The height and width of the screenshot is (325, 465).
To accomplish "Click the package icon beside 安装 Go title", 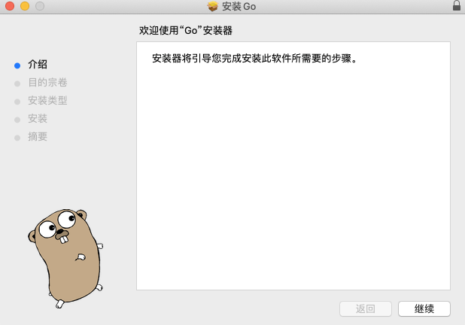I will [213, 6].
